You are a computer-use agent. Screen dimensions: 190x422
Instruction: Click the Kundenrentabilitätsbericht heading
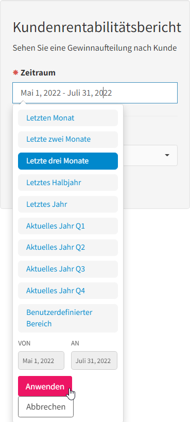(x=97, y=27)
